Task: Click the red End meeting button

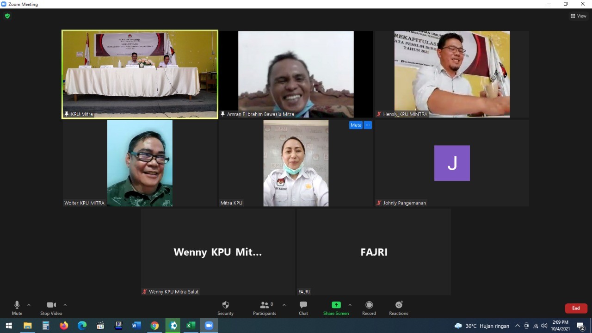Action: coord(576,308)
